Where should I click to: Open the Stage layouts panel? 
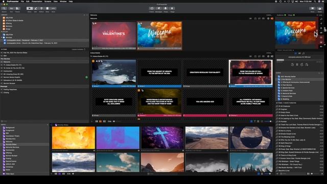[x=172, y=8]
